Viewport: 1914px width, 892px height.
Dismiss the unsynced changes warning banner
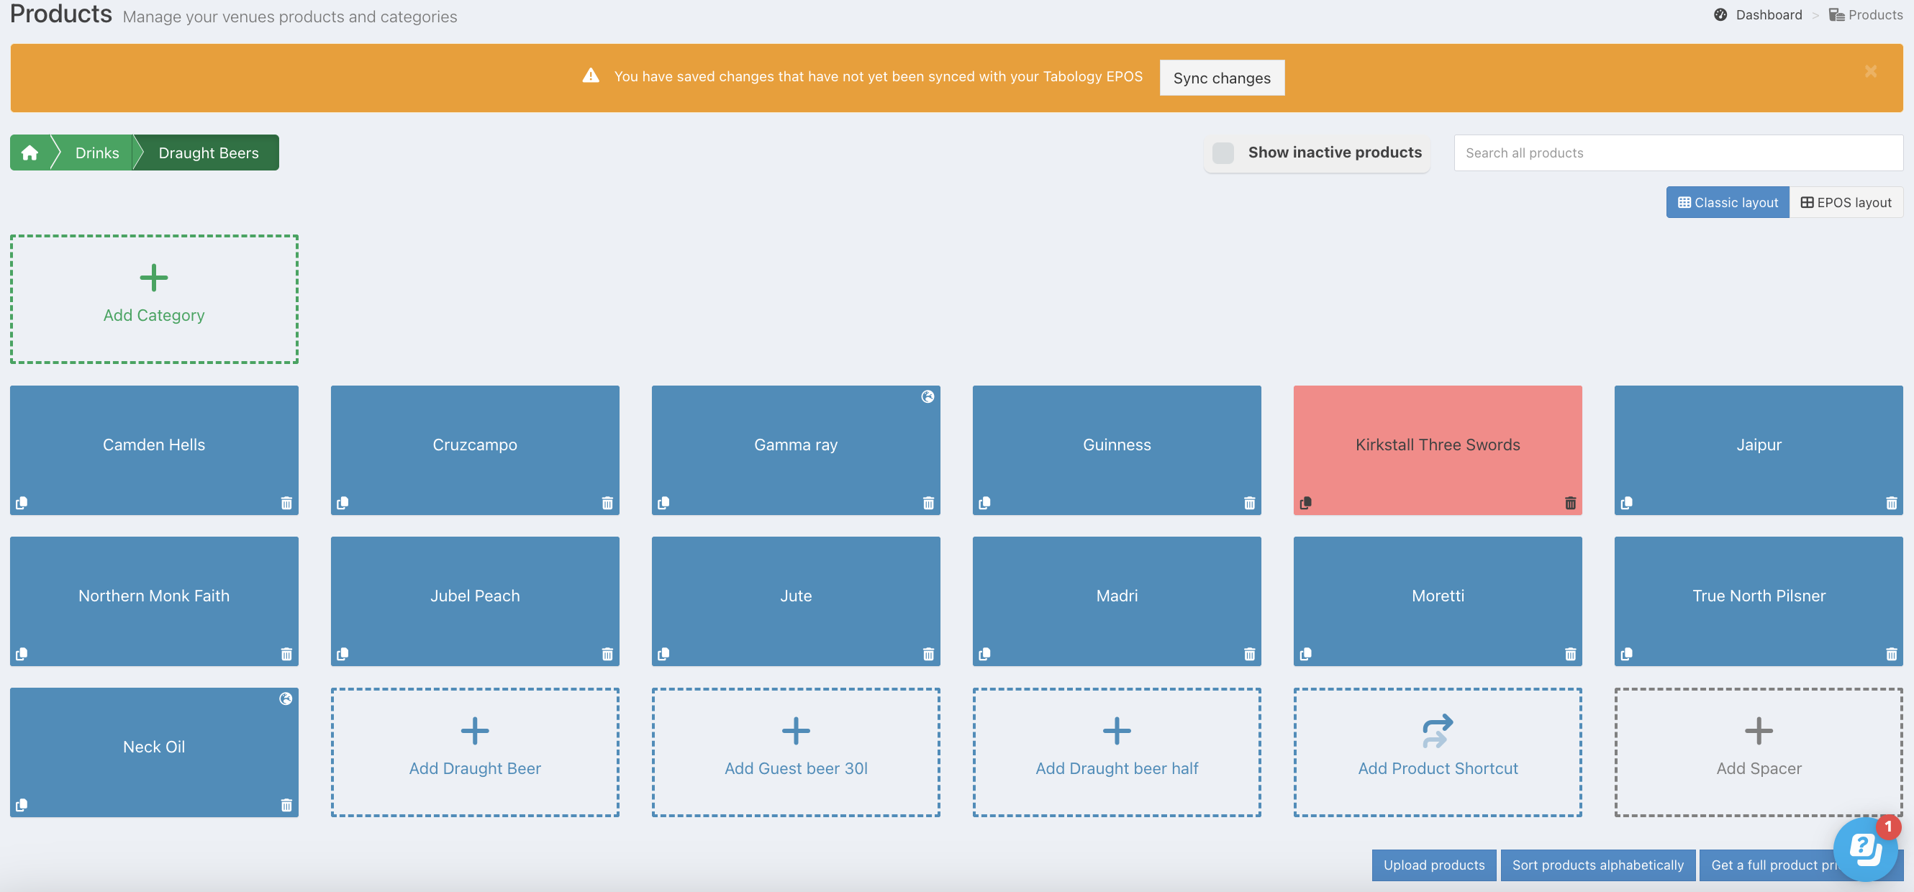1871,71
